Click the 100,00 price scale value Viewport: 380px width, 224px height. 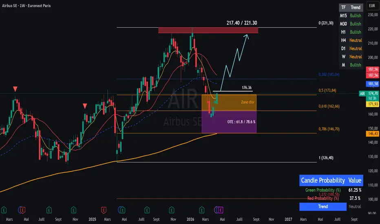click(x=373, y=199)
